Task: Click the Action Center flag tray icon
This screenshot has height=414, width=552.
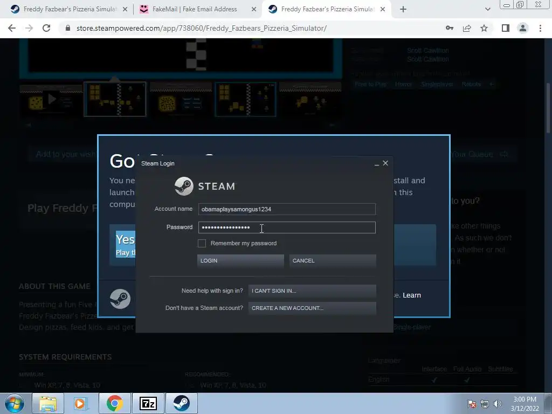Action: [472, 404]
